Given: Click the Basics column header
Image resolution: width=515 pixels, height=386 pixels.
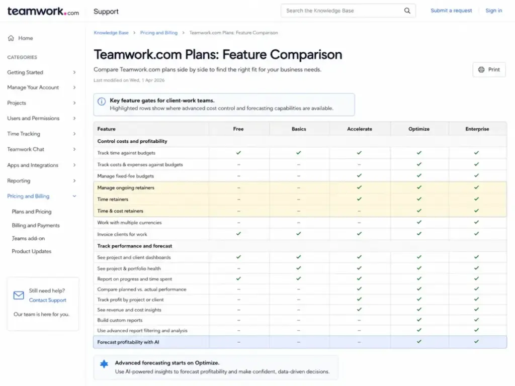Looking at the screenshot, I should [299, 129].
